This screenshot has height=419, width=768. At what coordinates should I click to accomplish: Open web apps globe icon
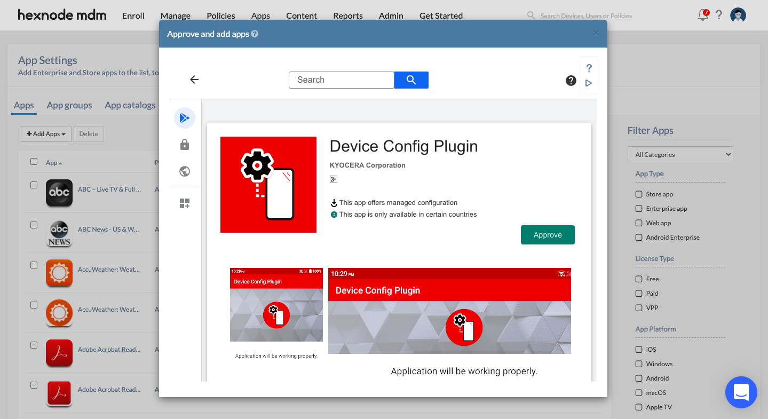pyautogui.click(x=185, y=171)
